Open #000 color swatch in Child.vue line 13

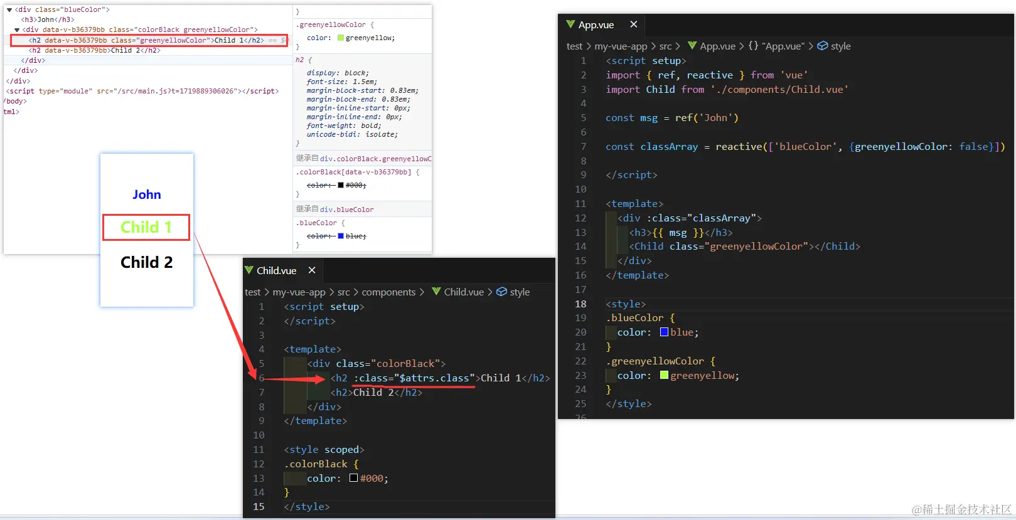(354, 478)
